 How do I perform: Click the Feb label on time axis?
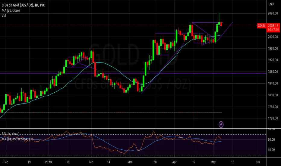(x=91, y=162)
